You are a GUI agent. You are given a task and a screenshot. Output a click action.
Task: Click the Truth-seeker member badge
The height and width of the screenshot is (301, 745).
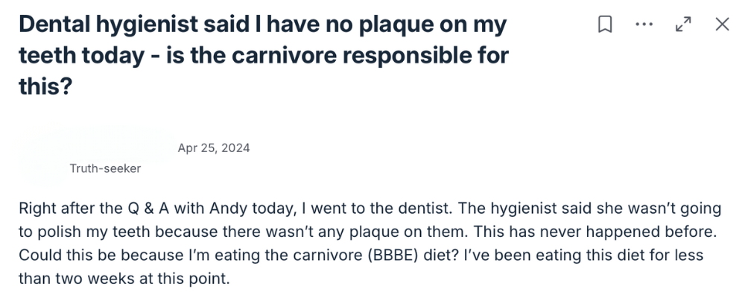(105, 168)
